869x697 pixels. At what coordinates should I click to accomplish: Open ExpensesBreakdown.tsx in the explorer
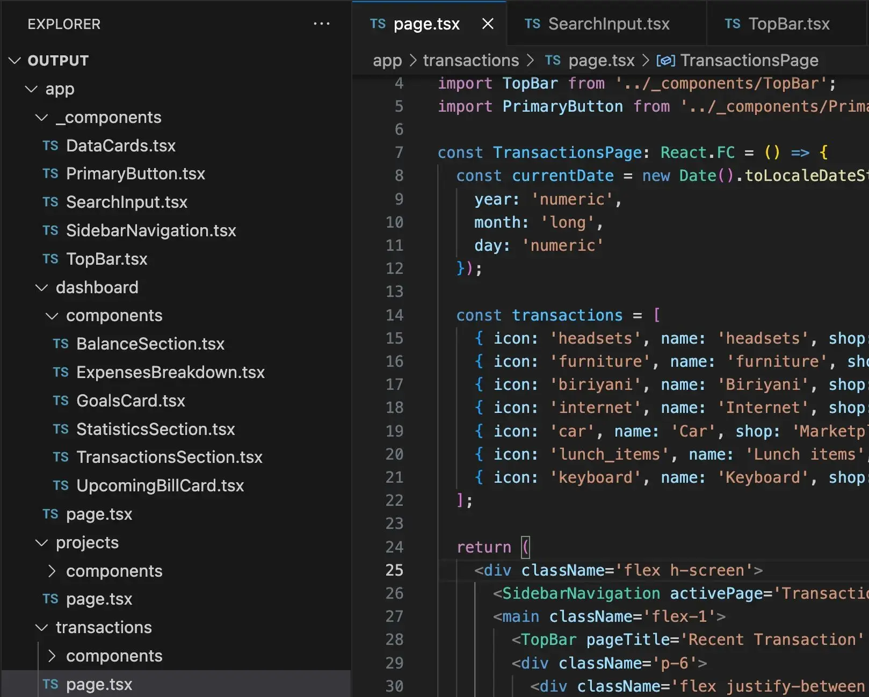click(170, 372)
